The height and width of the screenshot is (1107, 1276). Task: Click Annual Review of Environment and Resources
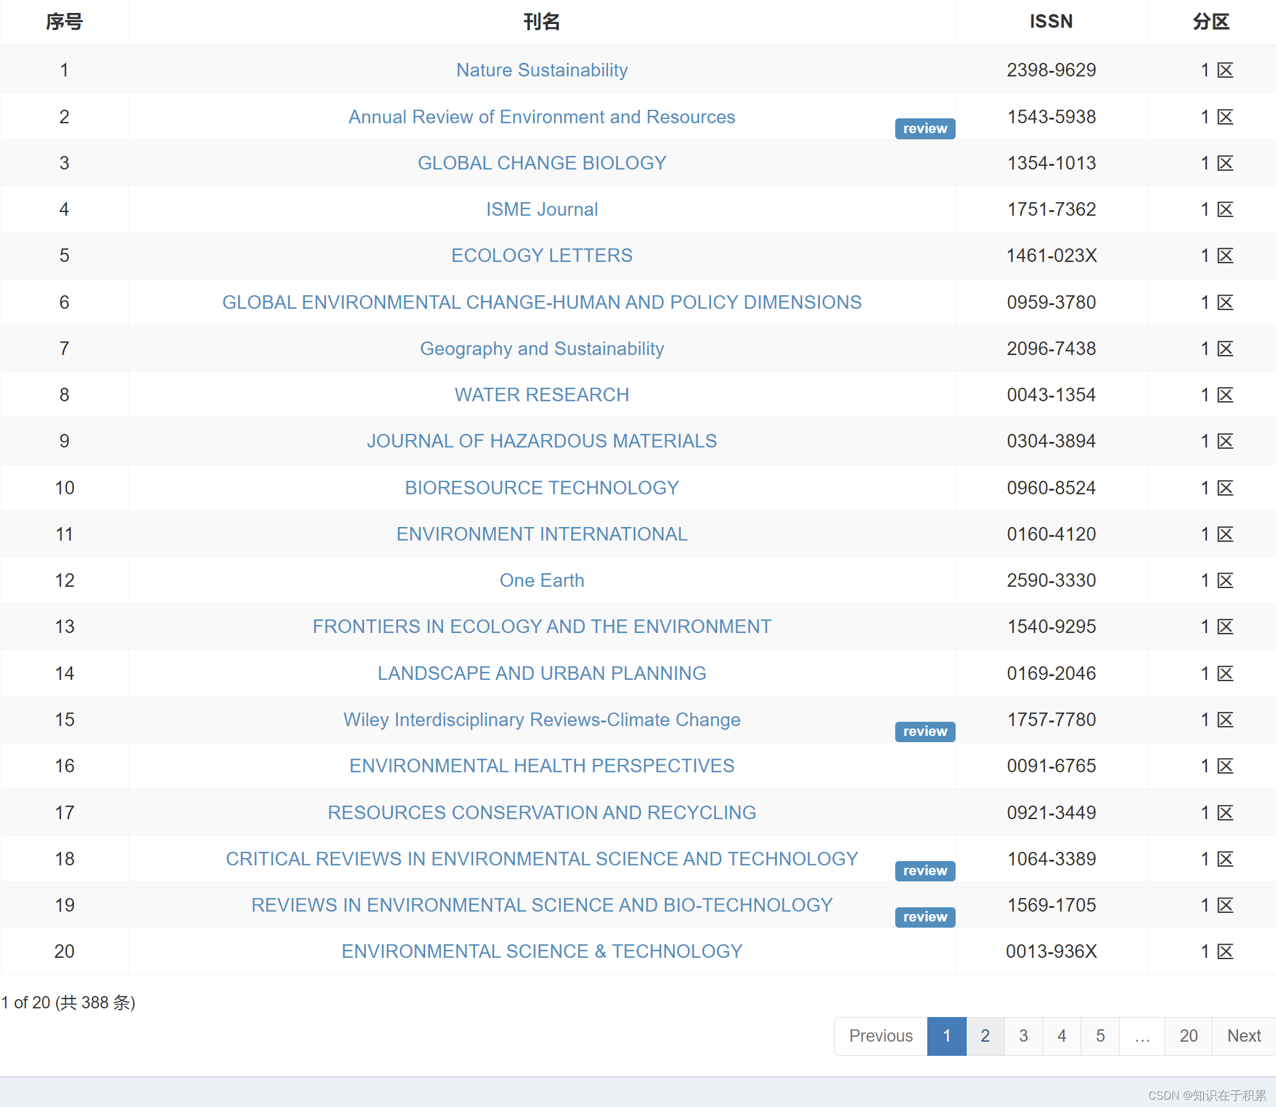click(542, 116)
